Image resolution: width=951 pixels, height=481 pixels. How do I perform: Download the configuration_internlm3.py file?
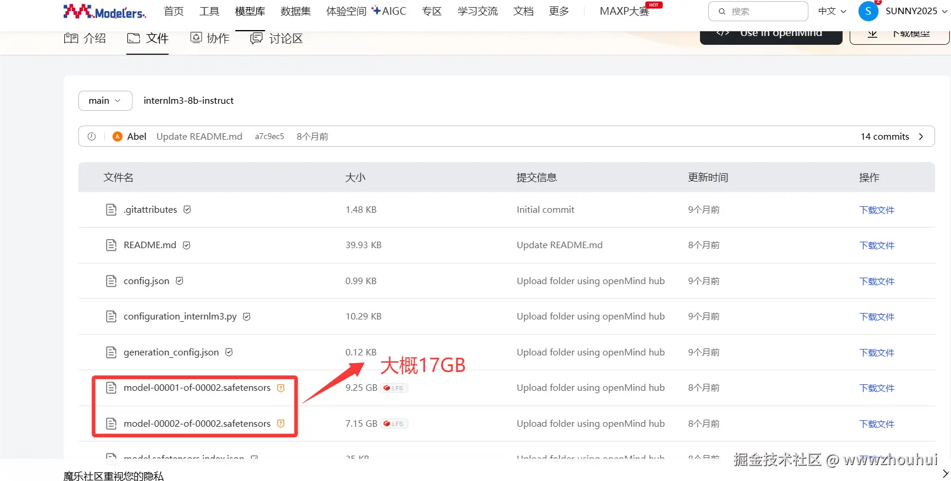(x=877, y=317)
